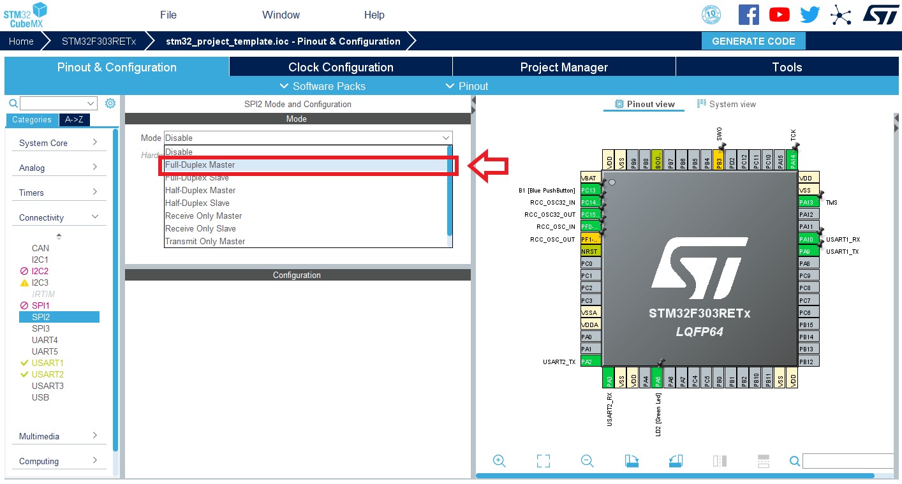
Task: Open the Help menu
Action: point(374,15)
